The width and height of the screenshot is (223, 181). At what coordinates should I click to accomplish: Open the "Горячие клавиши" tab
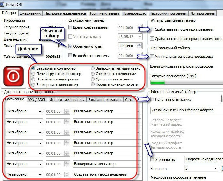[104, 13]
